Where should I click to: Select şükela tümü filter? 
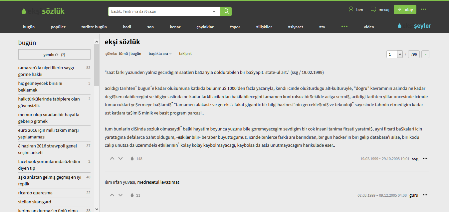point(123,54)
